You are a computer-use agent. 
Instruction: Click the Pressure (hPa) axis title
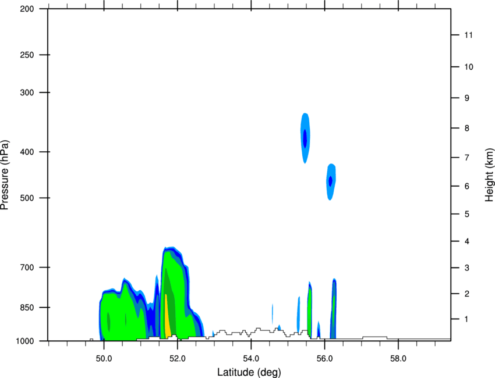click(5, 175)
